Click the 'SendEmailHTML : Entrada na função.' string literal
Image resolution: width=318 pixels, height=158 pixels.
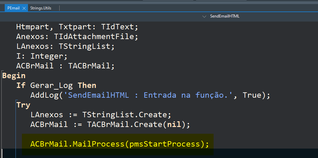[x=149, y=95]
